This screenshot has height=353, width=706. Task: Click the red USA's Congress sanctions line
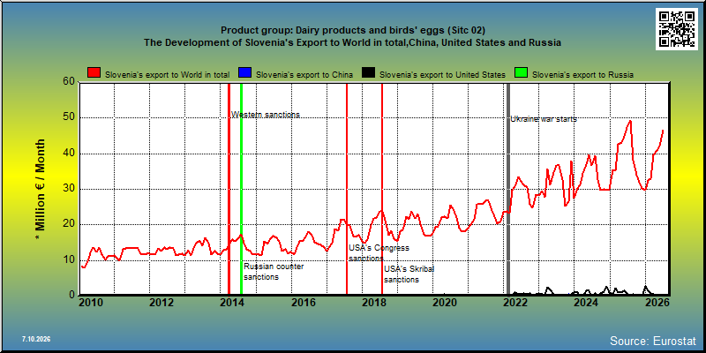(x=347, y=189)
